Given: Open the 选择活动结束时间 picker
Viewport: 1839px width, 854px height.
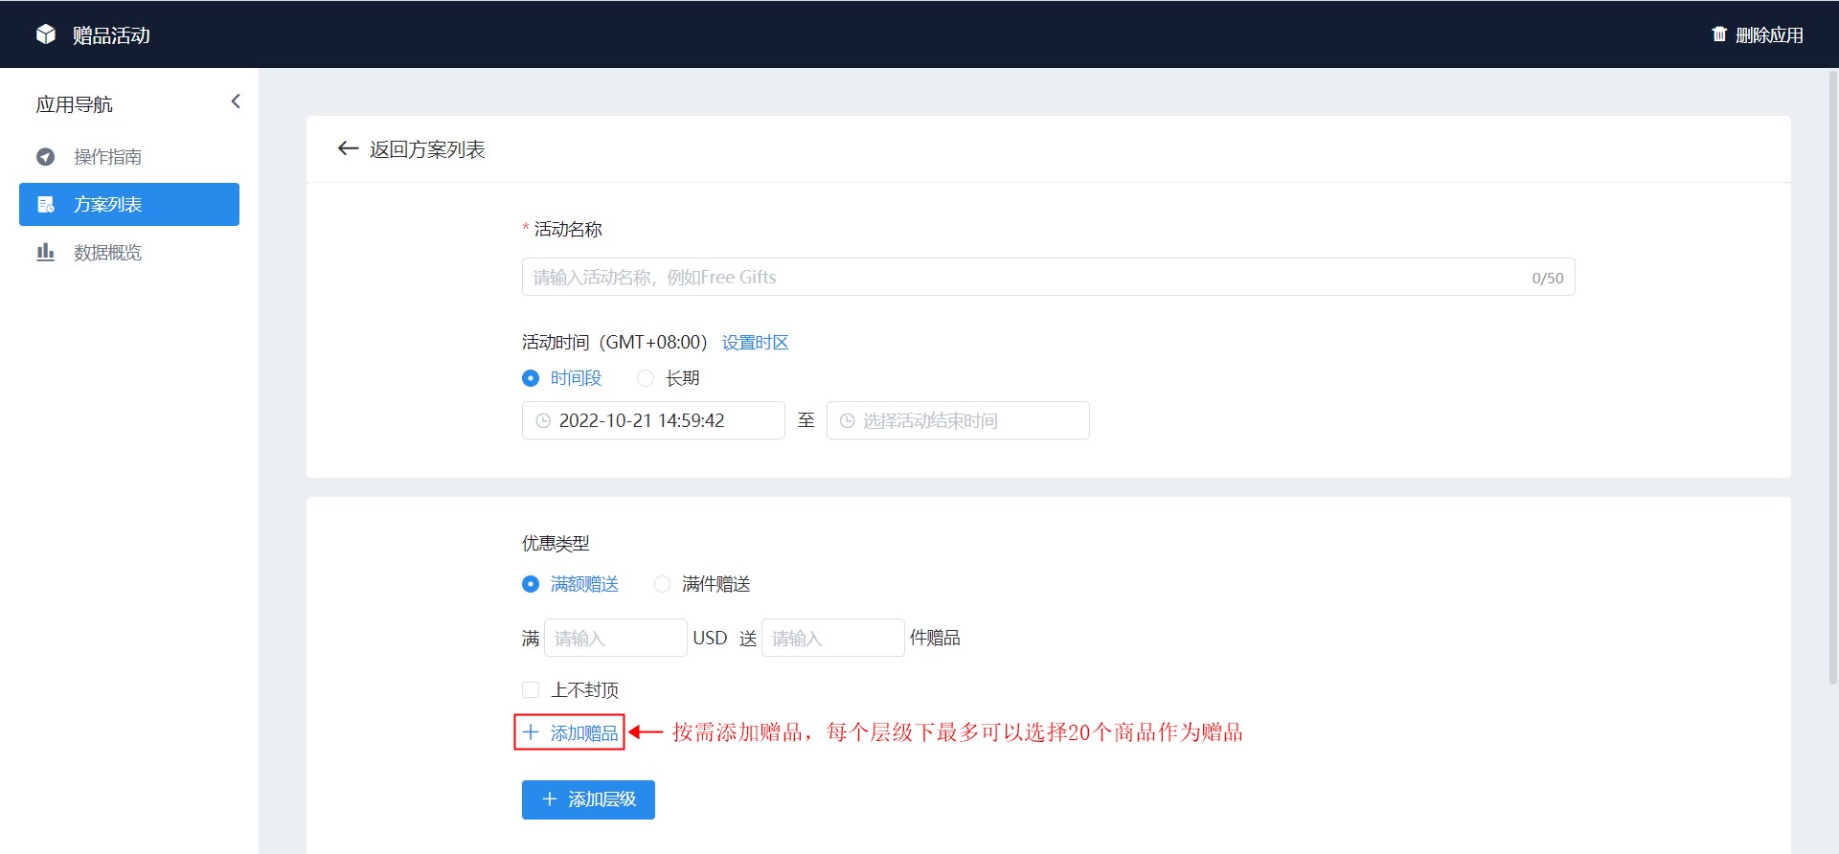Looking at the screenshot, I should 958,420.
